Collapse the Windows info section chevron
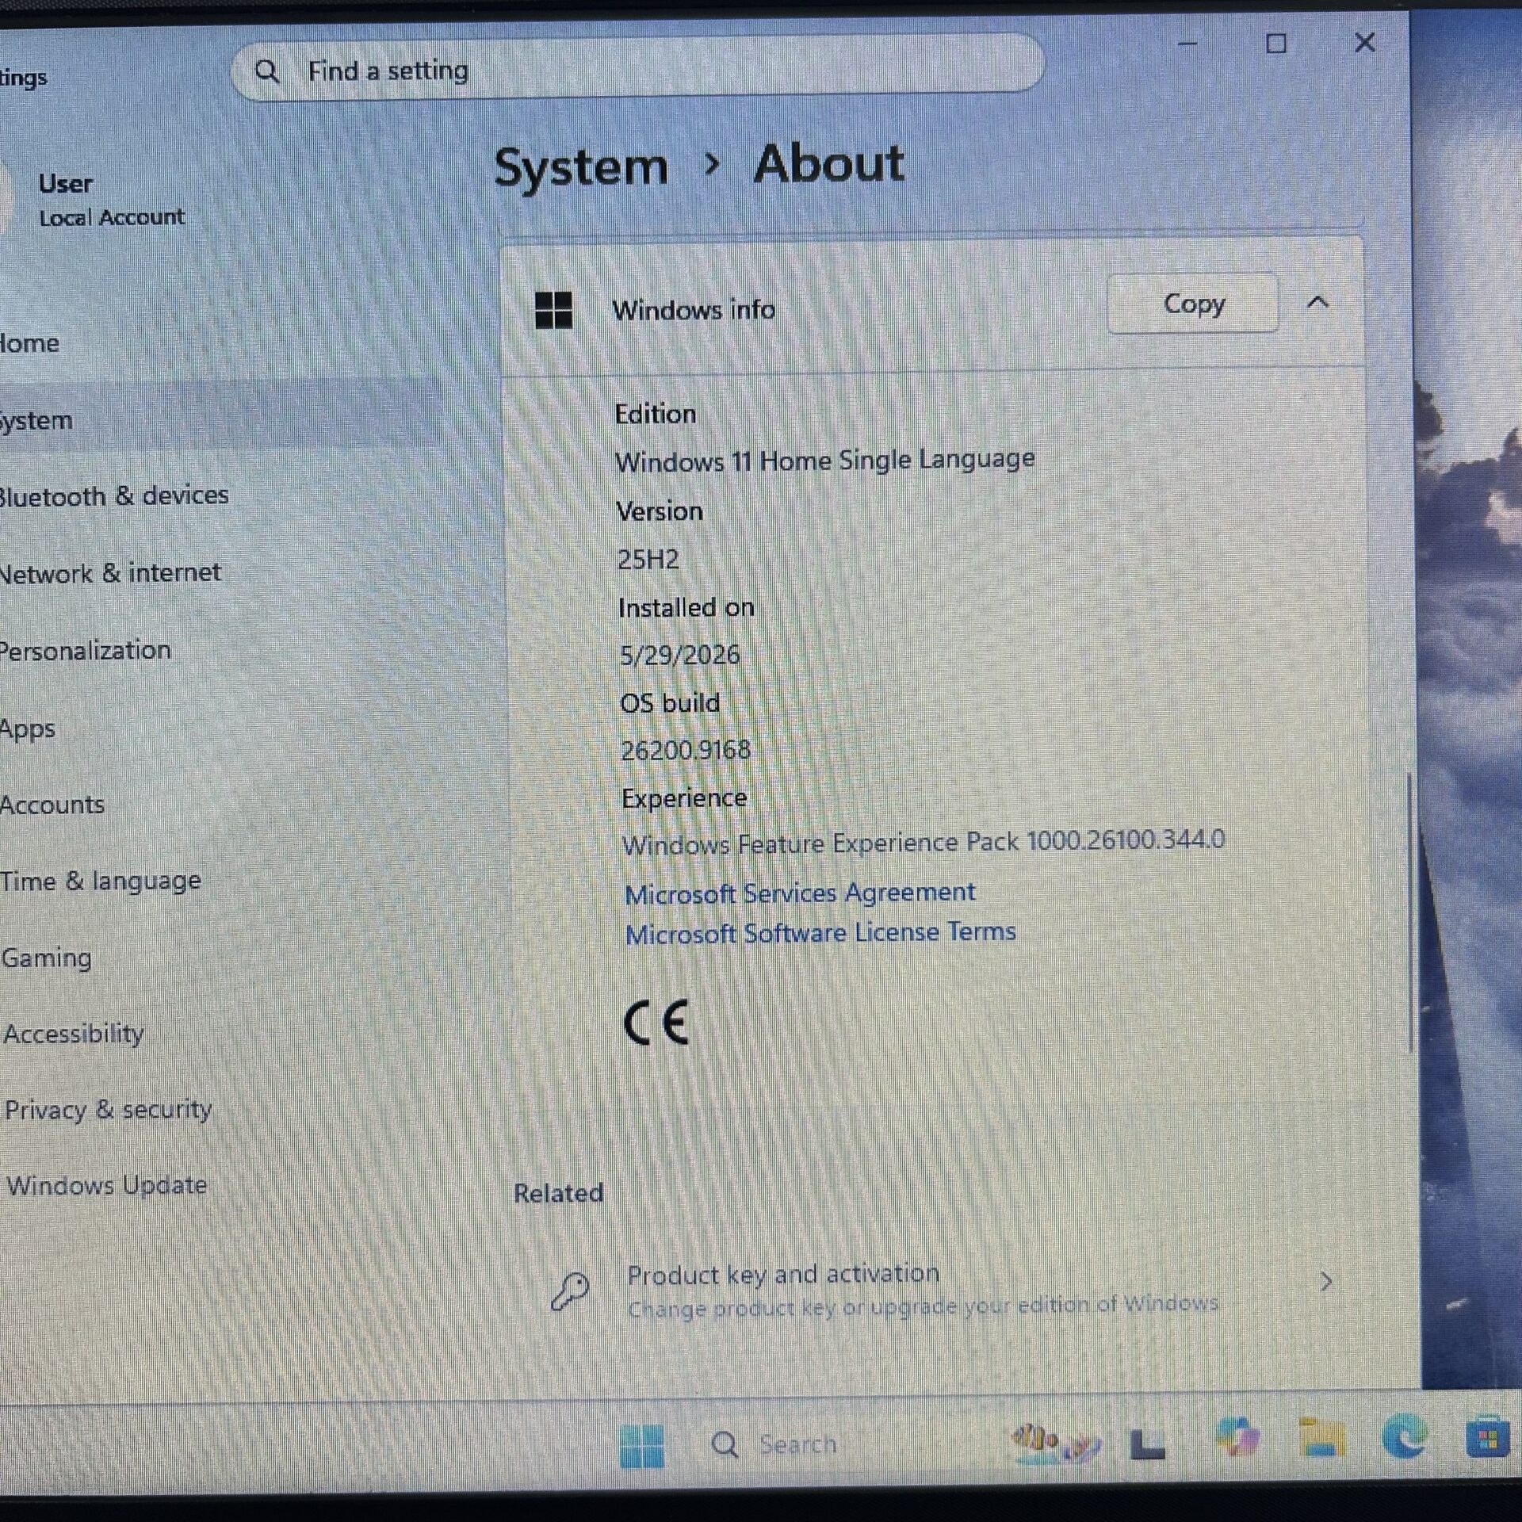 (x=1317, y=302)
